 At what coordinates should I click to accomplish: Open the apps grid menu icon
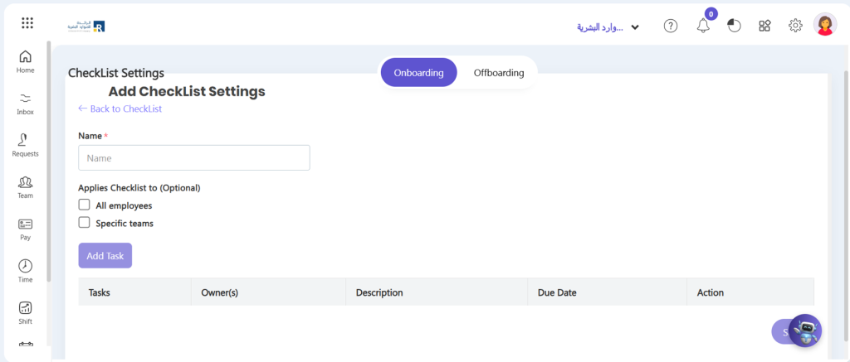click(x=27, y=22)
